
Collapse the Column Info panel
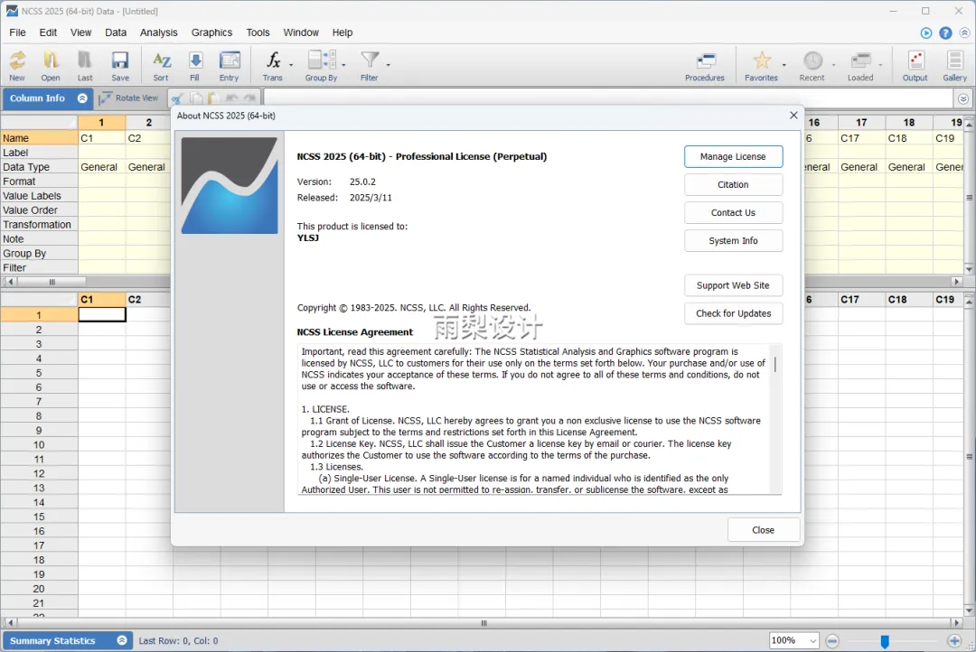(x=82, y=98)
